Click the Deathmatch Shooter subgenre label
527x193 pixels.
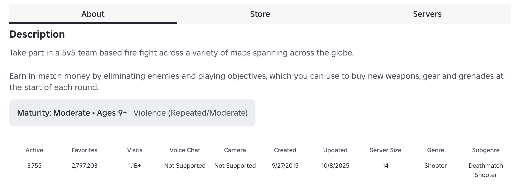click(485, 170)
